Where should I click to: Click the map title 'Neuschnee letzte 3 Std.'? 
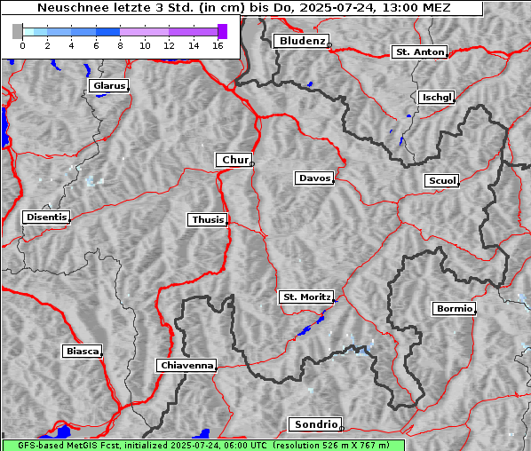point(117,8)
